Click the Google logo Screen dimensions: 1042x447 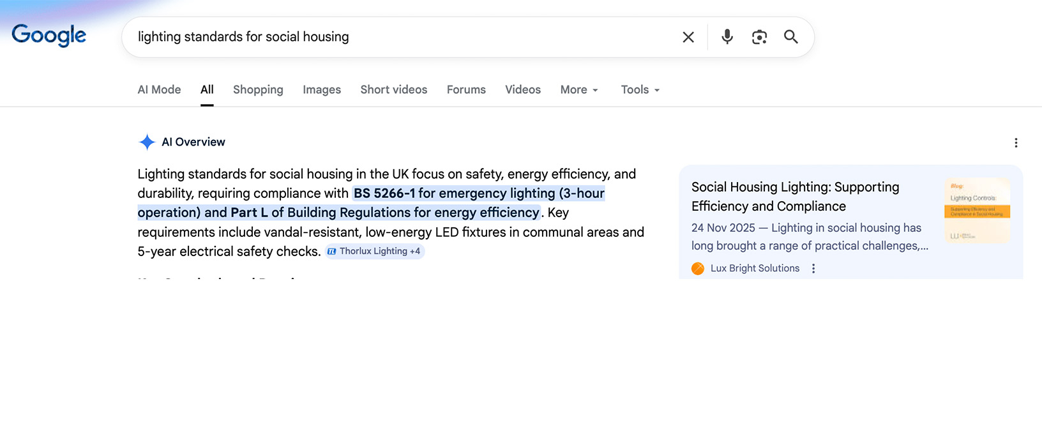pos(49,36)
